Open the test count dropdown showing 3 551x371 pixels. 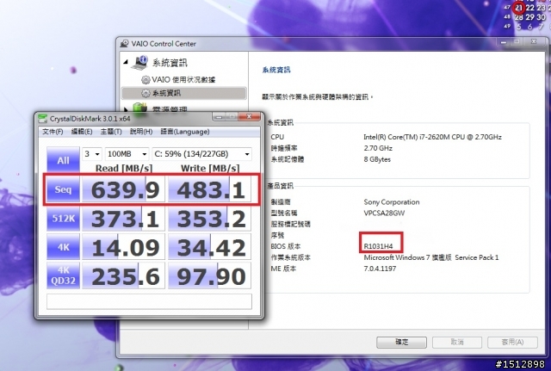[x=92, y=154]
